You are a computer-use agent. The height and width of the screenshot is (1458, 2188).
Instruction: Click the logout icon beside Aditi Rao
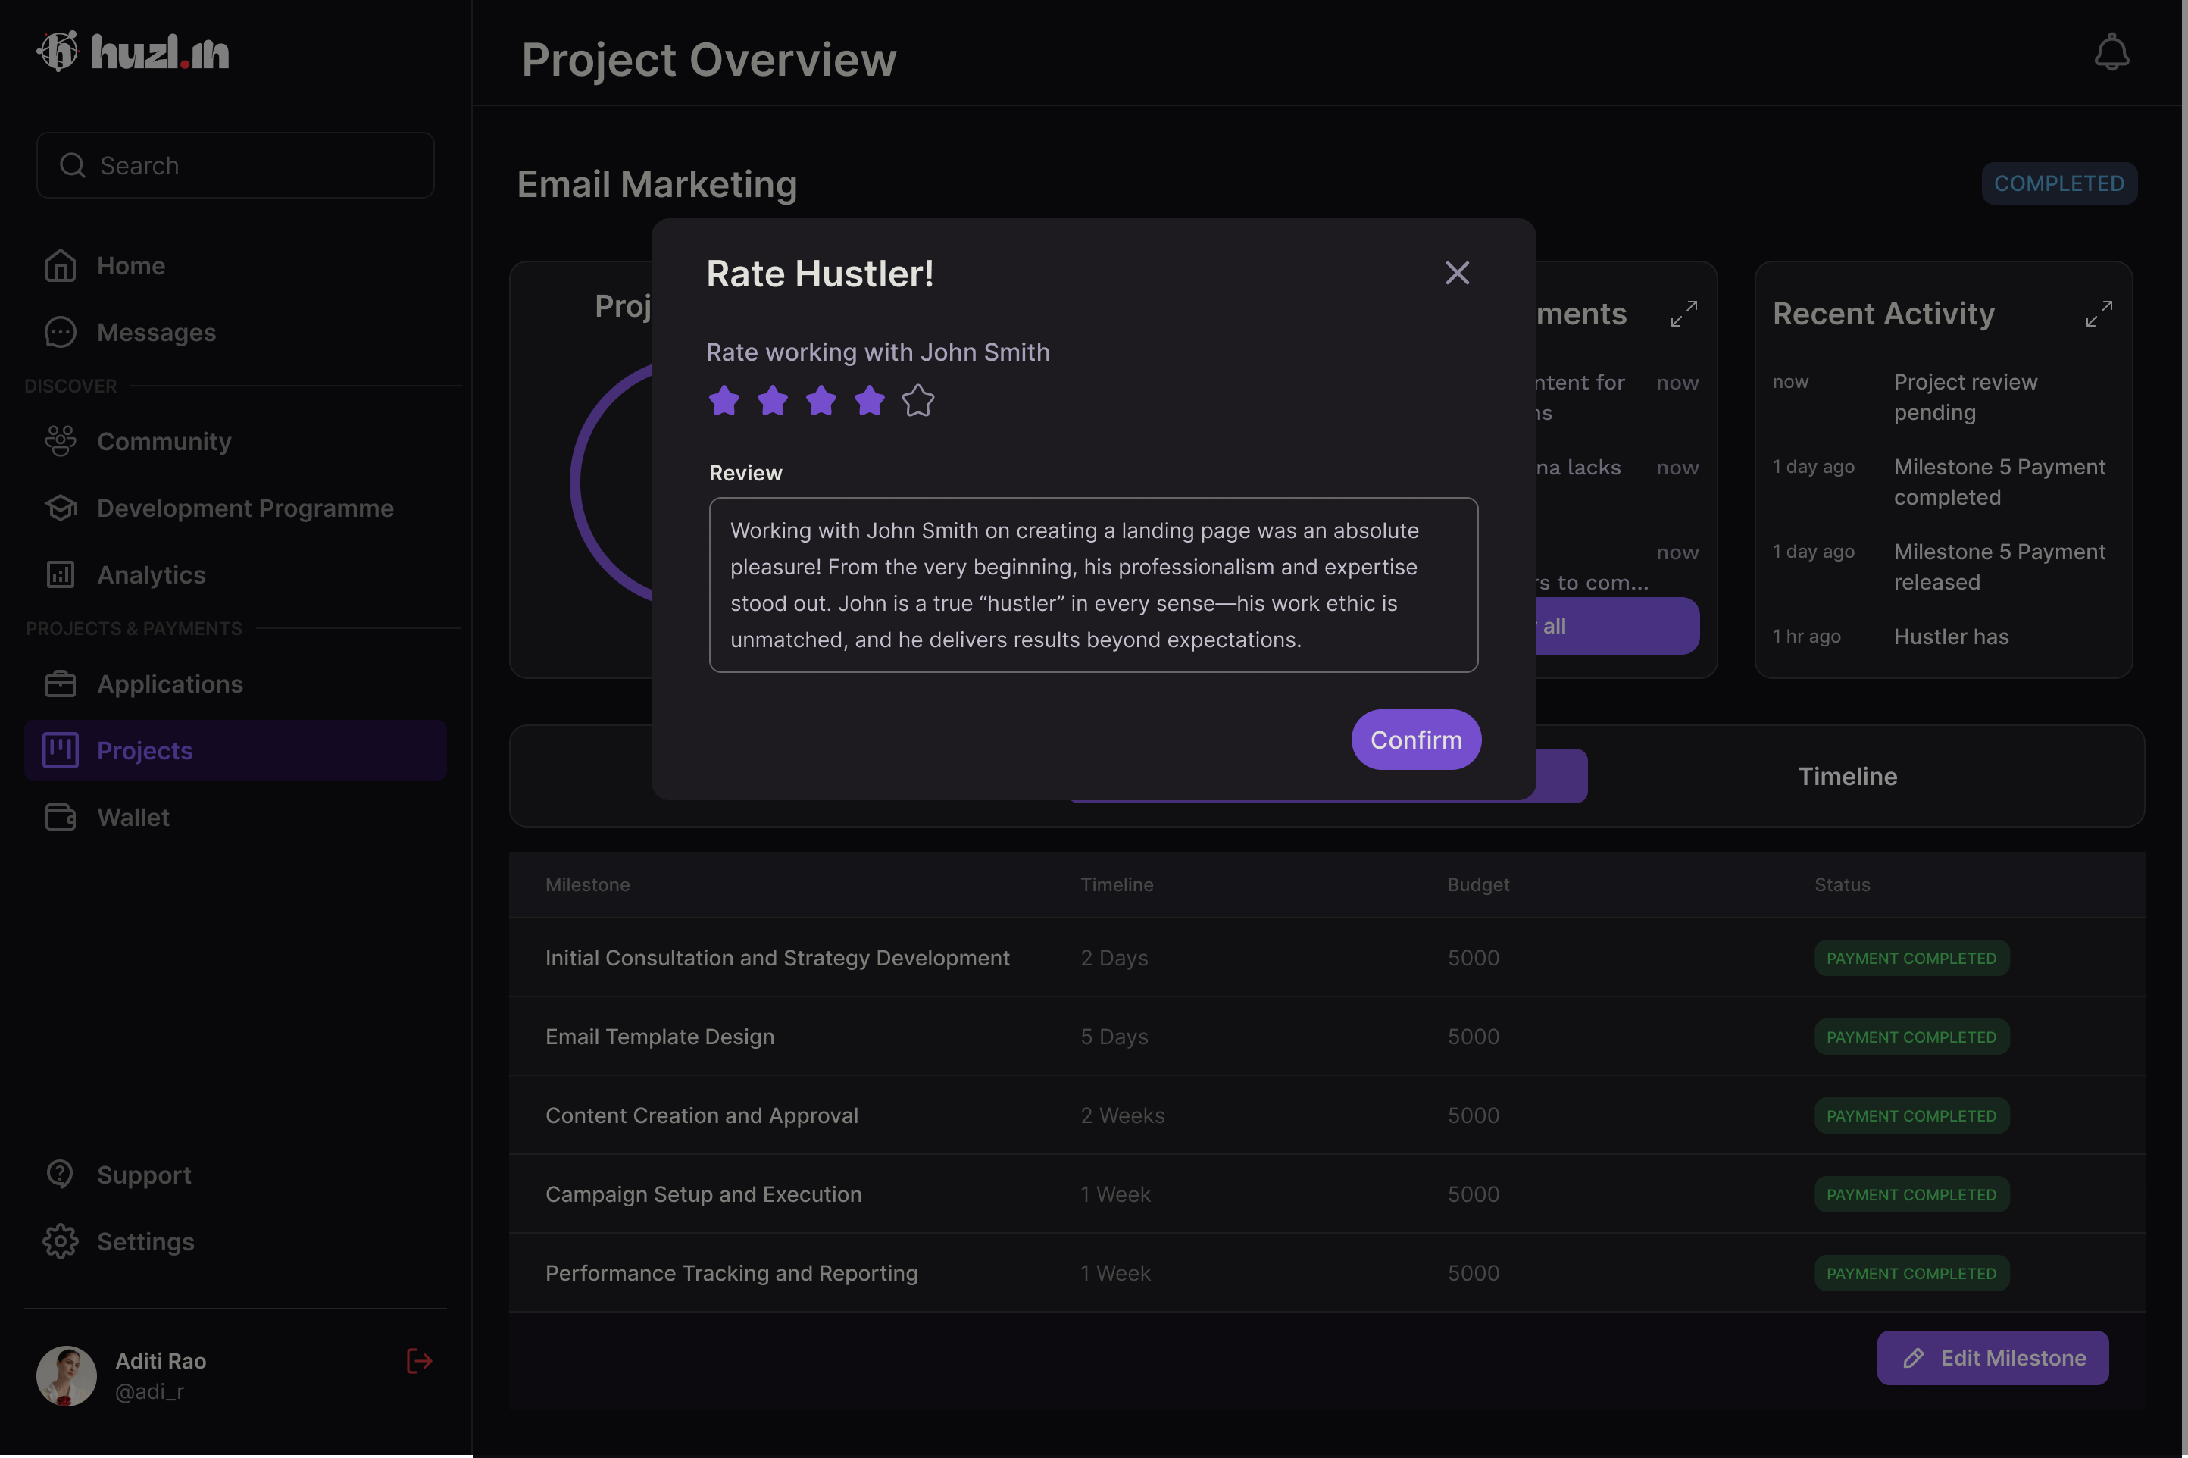(x=419, y=1361)
